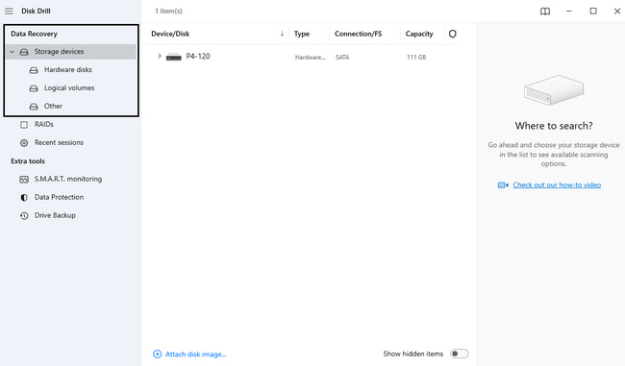Screen dimensions: 625x366
Task: Open the Drive Backup tool
Action: [55, 215]
